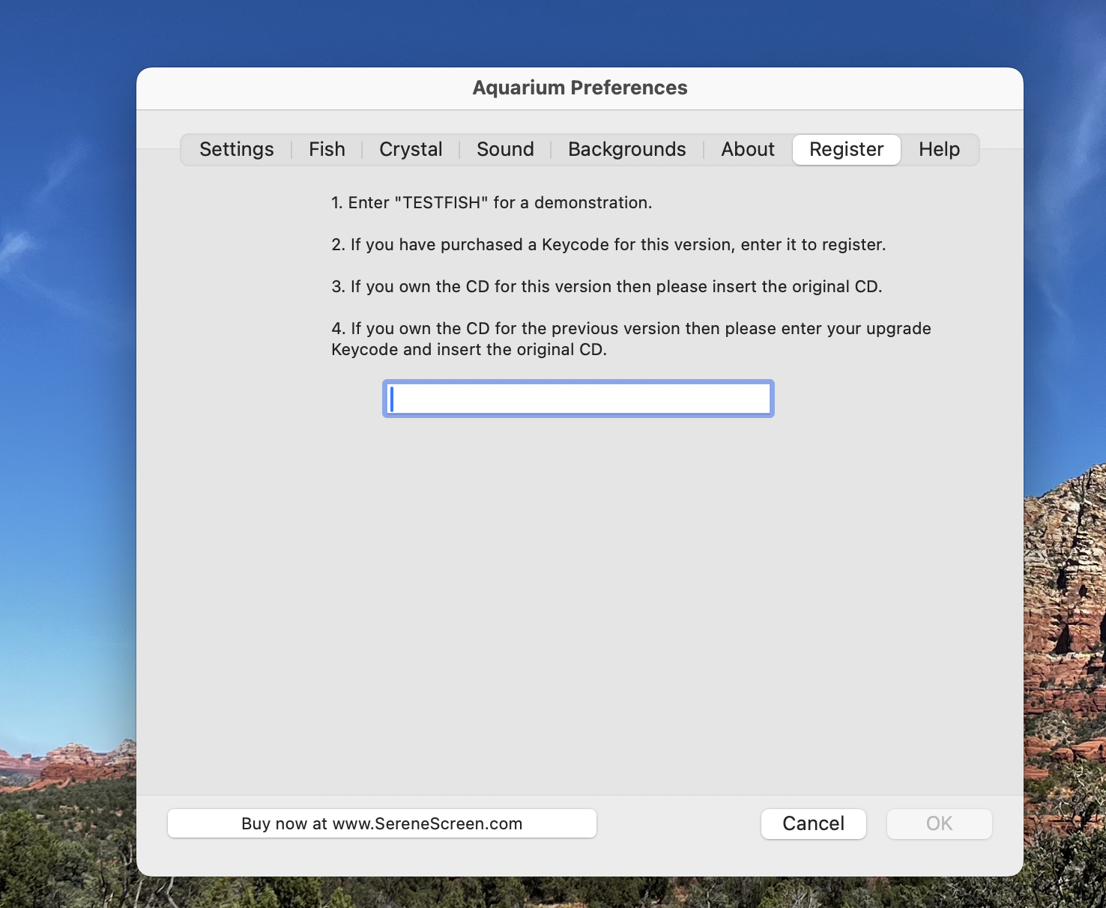Select the Register tab

click(x=847, y=149)
